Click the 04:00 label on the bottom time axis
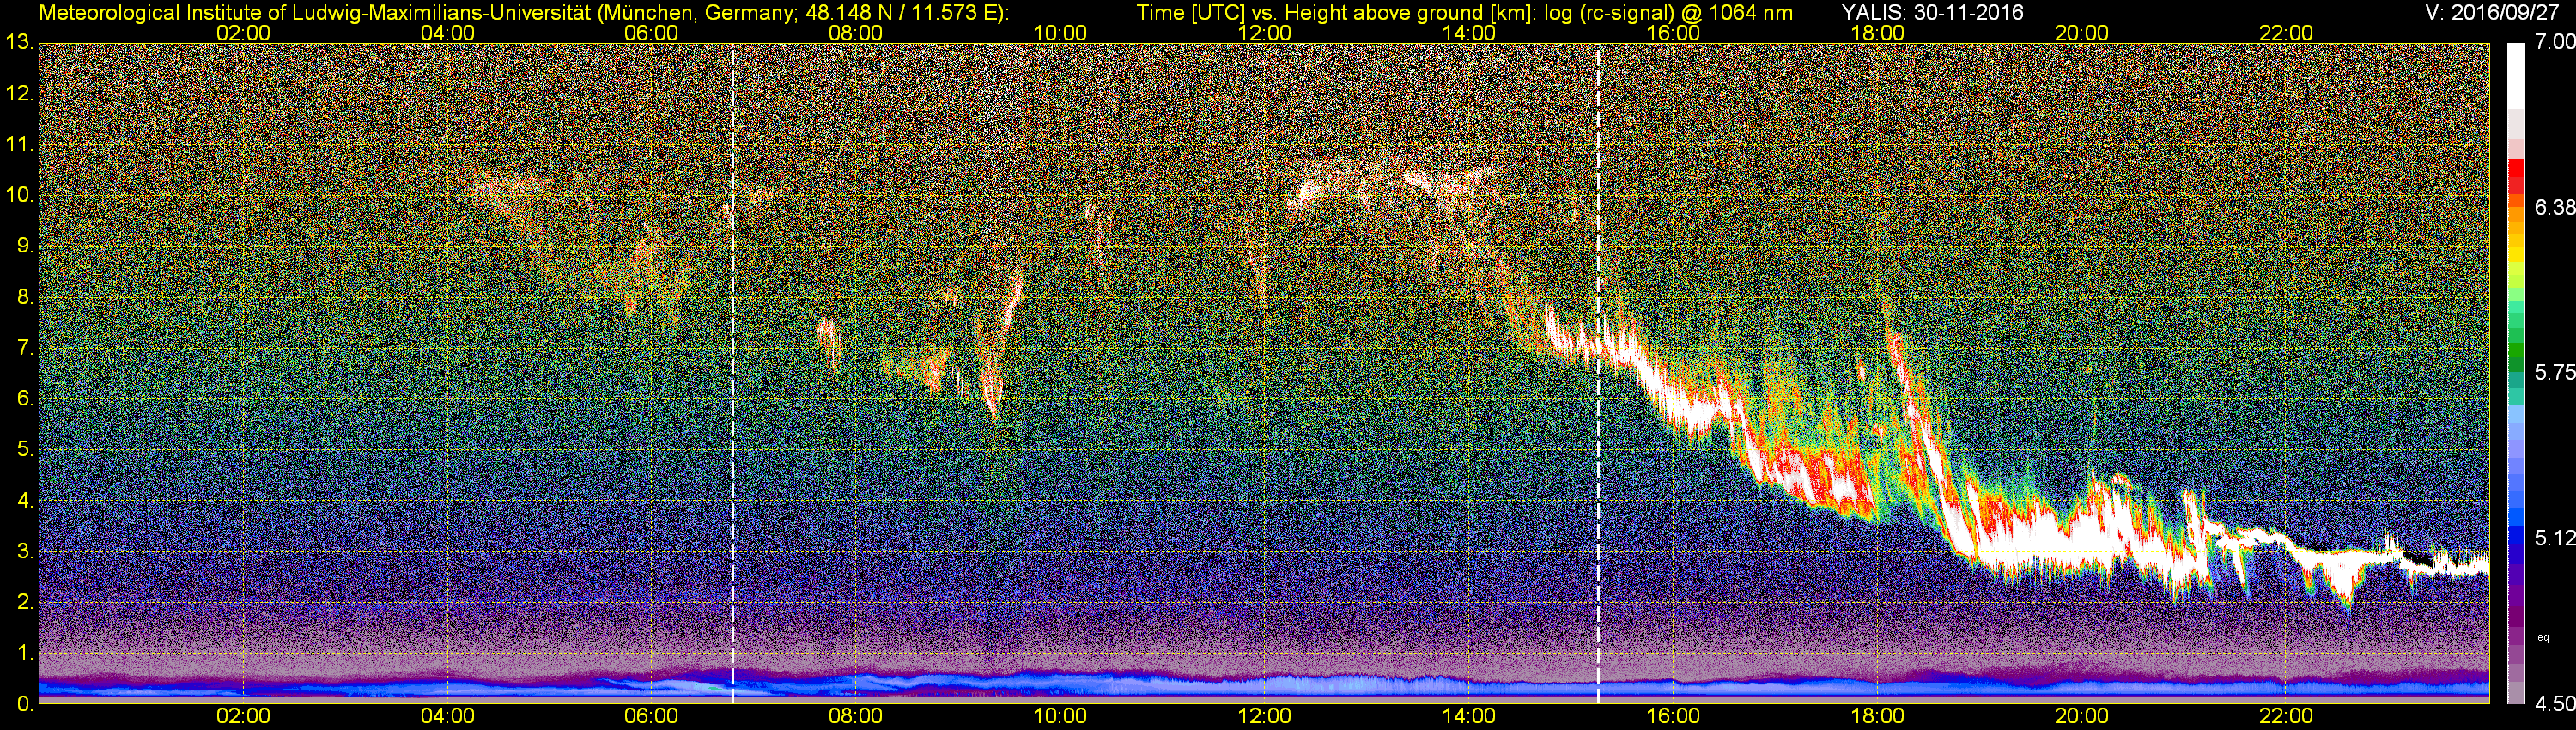 pos(447,716)
